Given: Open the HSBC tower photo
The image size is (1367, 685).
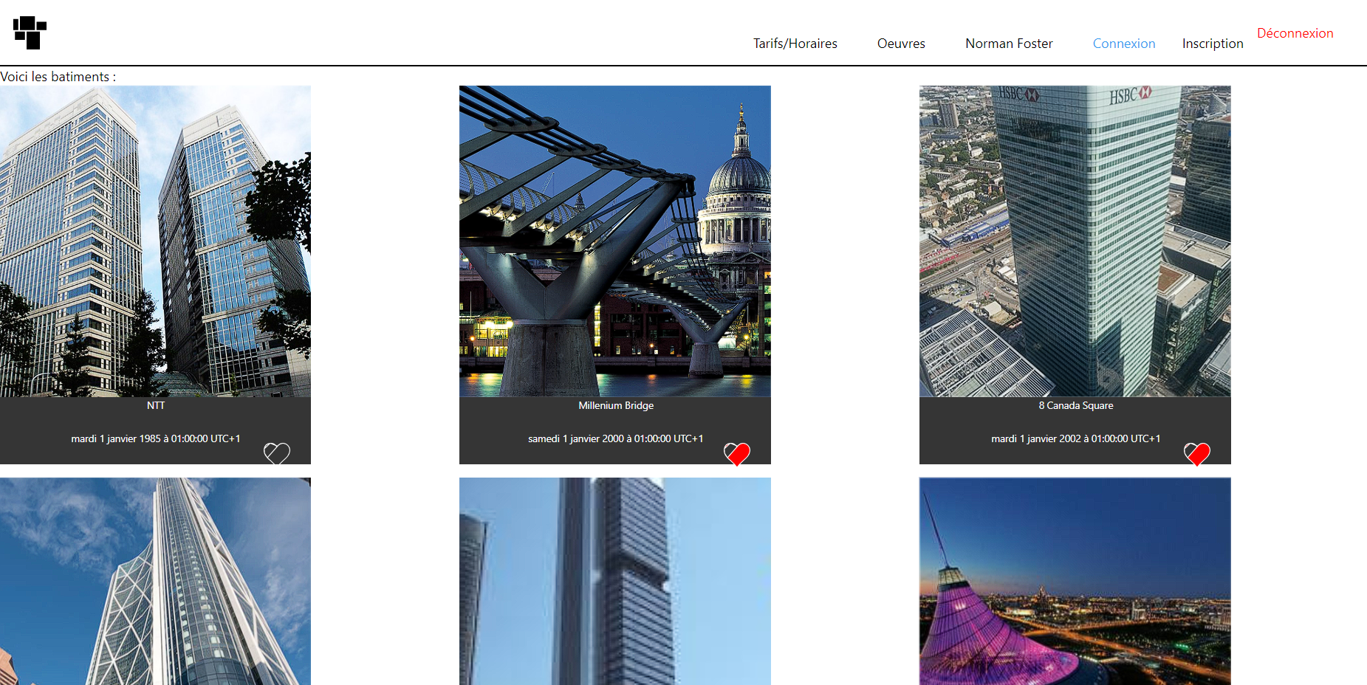Looking at the screenshot, I should (x=1075, y=241).
